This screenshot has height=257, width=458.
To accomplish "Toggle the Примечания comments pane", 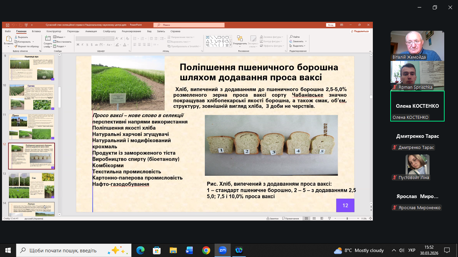I will pos(290,219).
